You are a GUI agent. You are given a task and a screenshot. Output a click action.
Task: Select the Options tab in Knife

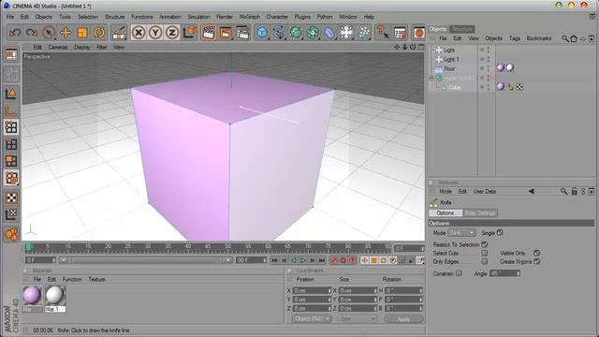coord(446,213)
